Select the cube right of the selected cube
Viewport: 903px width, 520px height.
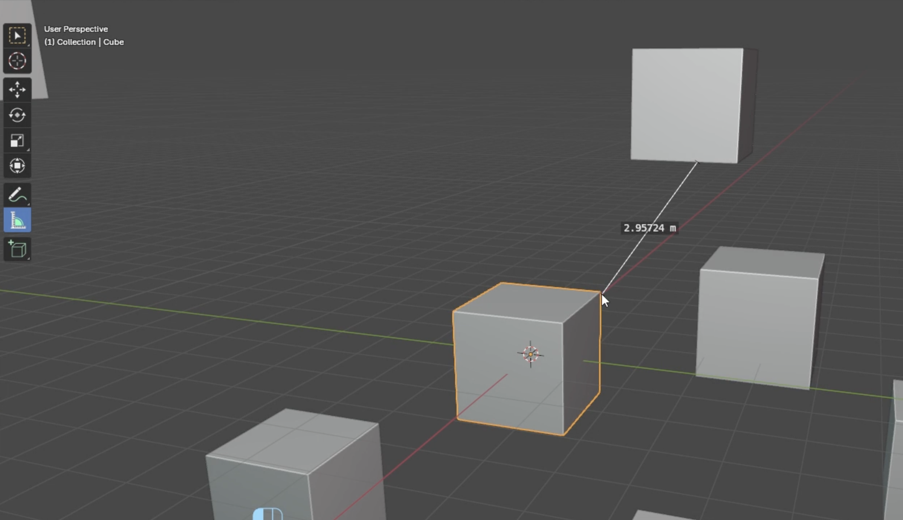pos(756,325)
